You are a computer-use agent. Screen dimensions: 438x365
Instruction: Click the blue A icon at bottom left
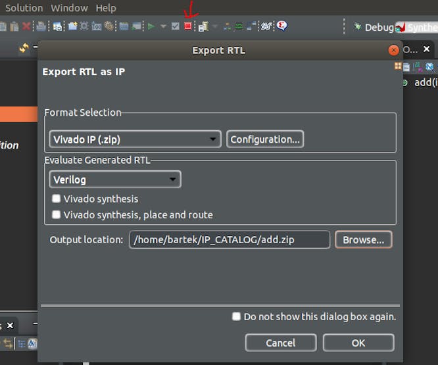32,344
